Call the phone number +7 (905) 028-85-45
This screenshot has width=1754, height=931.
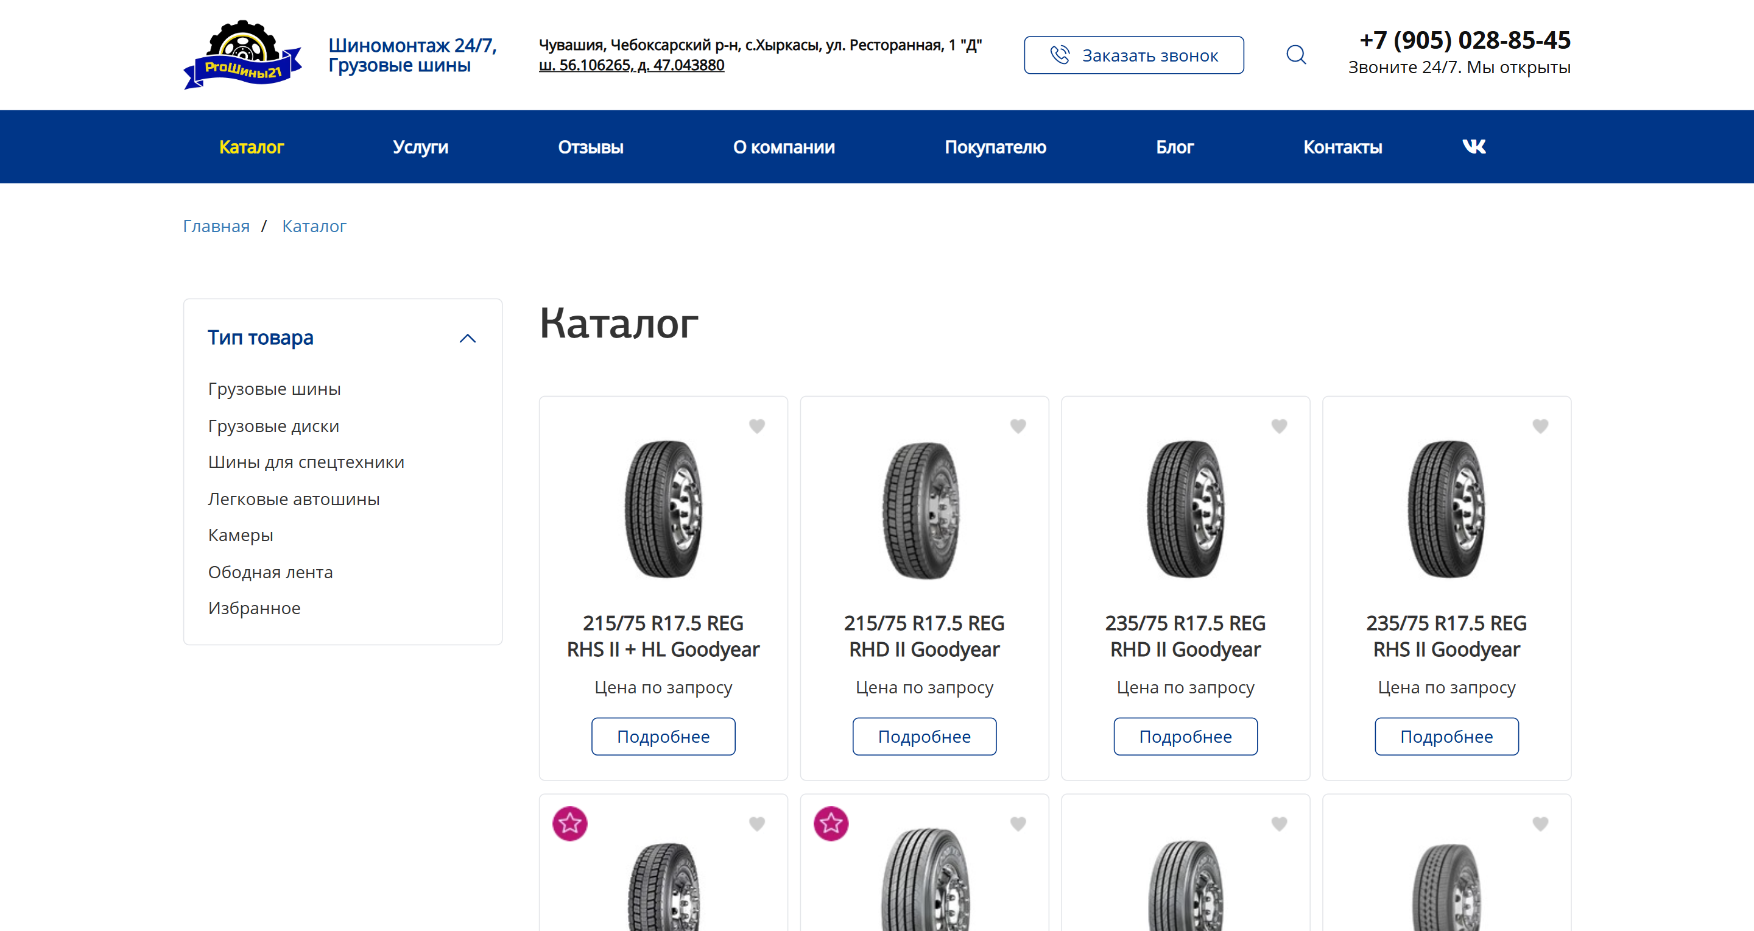pos(1465,40)
